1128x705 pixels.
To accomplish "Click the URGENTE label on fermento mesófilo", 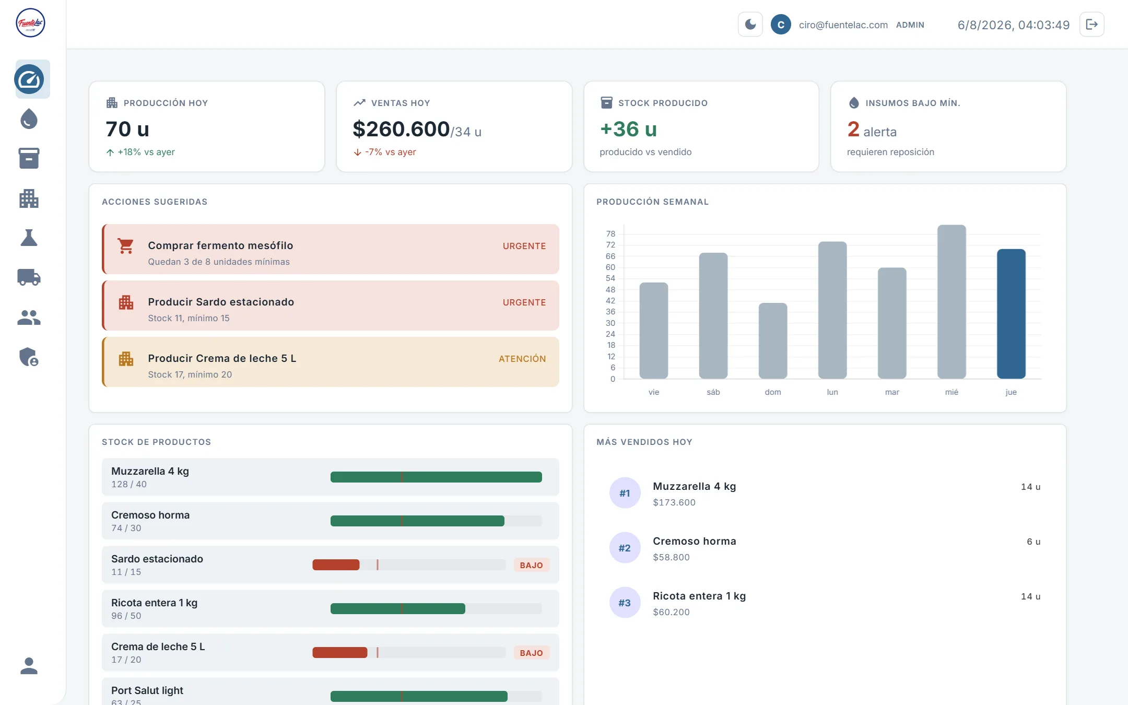I will pos(524,246).
